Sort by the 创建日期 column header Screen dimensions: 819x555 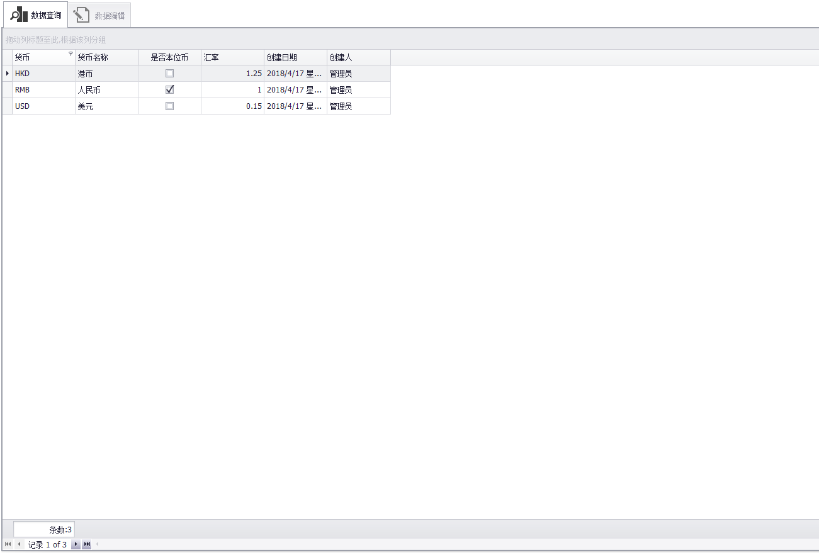295,57
